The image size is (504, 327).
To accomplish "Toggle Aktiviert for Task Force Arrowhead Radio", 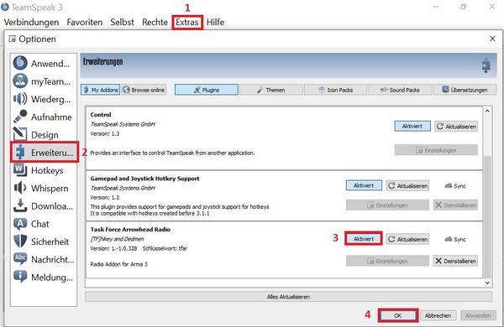I will tap(364, 239).
